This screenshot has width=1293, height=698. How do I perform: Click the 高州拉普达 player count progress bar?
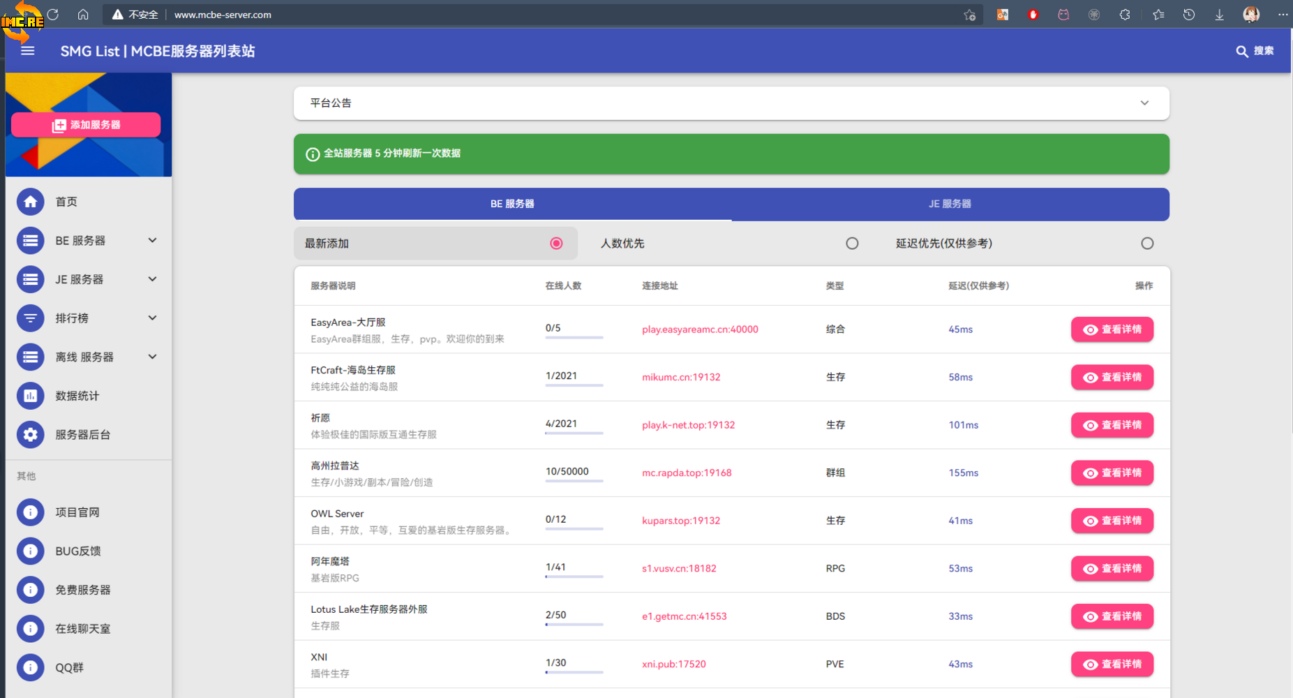pos(574,481)
